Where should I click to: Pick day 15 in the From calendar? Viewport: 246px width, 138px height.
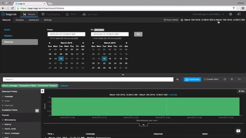coord(61,59)
